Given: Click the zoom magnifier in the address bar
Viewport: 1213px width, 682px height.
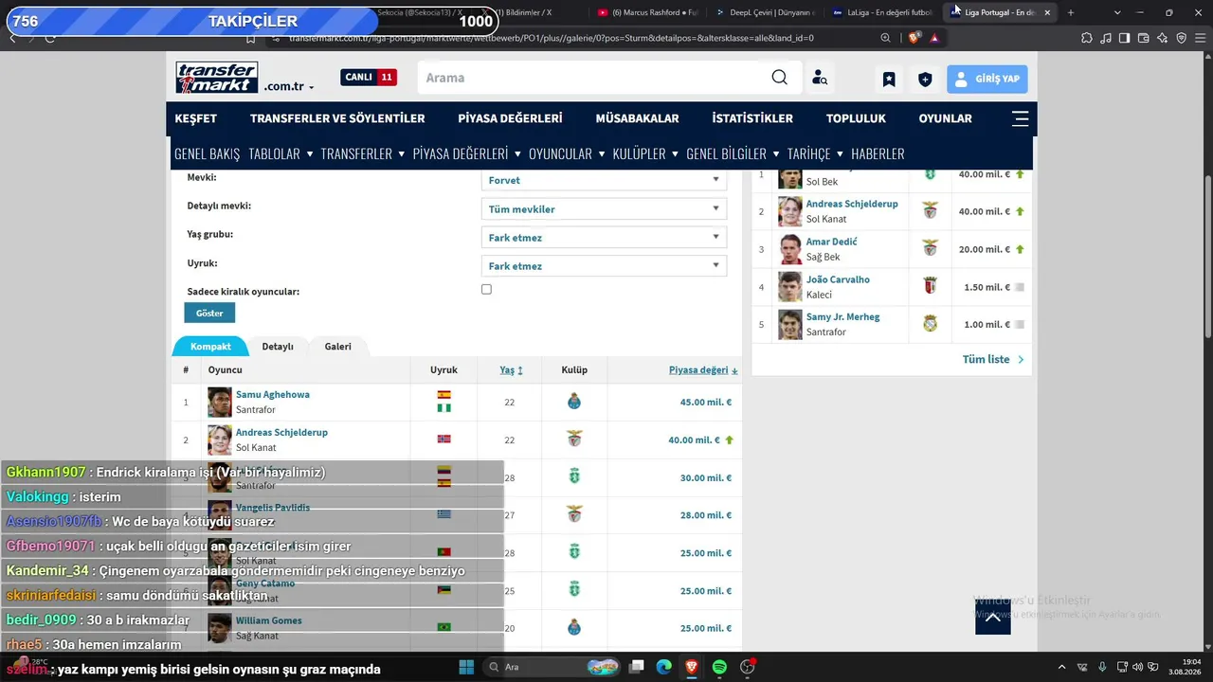Looking at the screenshot, I should 885,38.
